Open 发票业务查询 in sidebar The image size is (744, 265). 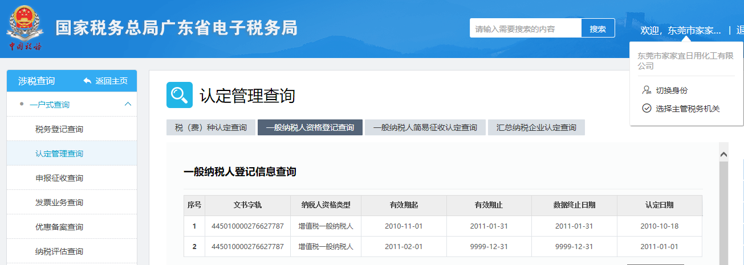59,202
